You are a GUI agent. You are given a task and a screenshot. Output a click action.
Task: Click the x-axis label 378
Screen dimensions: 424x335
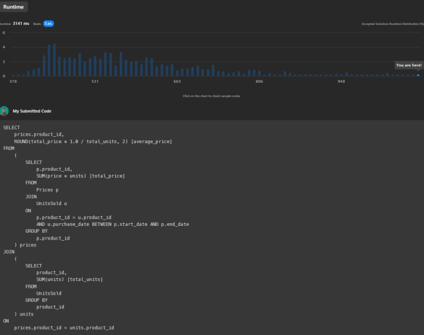(13, 82)
